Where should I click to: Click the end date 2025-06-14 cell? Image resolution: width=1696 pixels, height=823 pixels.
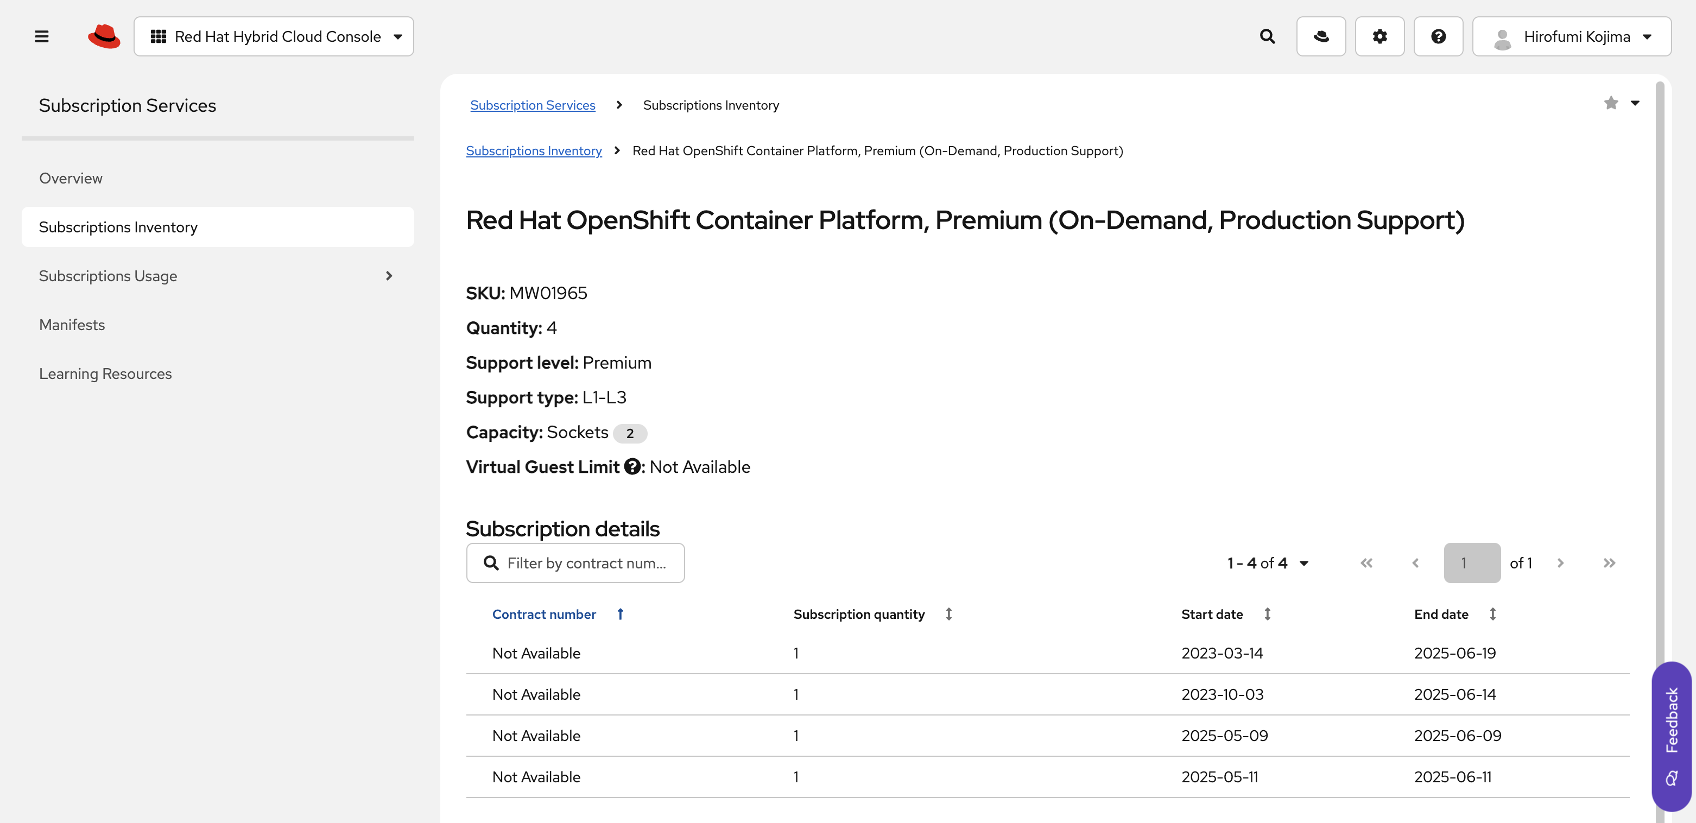(x=1454, y=695)
